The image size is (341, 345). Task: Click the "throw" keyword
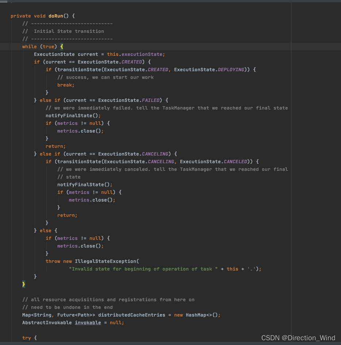[53, 261]
